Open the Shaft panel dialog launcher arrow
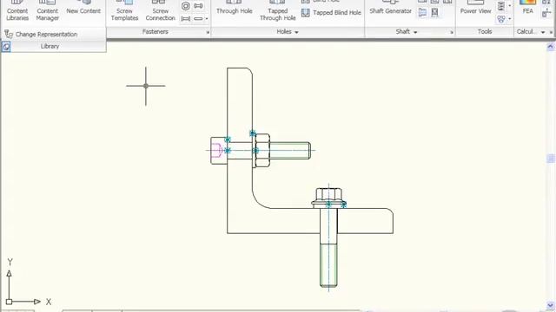The height and width of the screenshot is (312, 556). click(x=452, y=32)
